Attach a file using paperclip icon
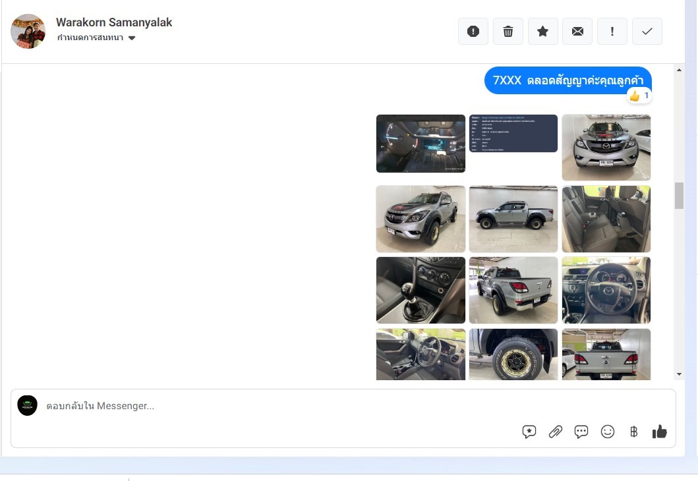The height and width of the screenshot is (481, 698). [556, 432]
